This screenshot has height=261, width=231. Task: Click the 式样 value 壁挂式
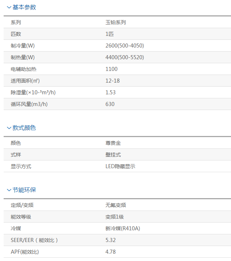point(113,155)
